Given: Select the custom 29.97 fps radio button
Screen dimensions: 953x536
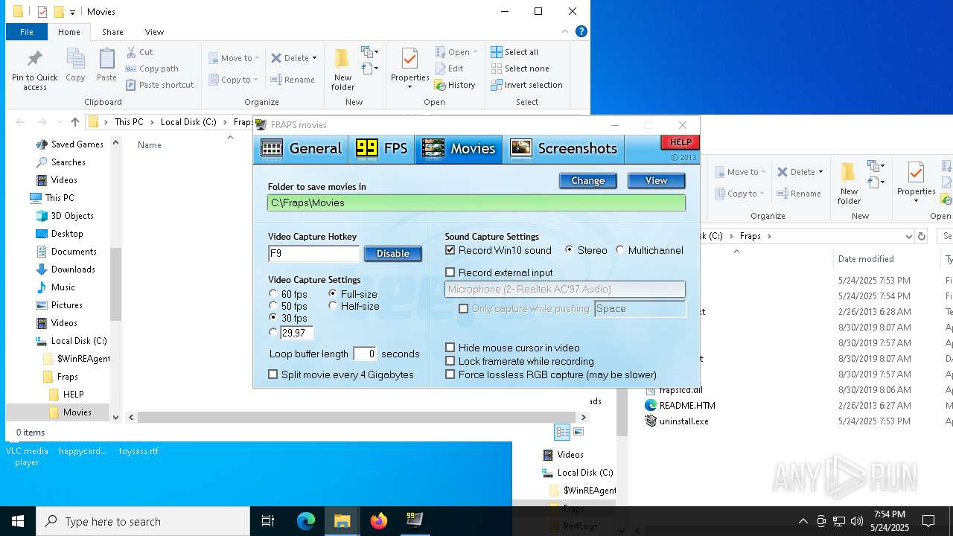Looking at the screenshot, I should [x=273, y=333].
